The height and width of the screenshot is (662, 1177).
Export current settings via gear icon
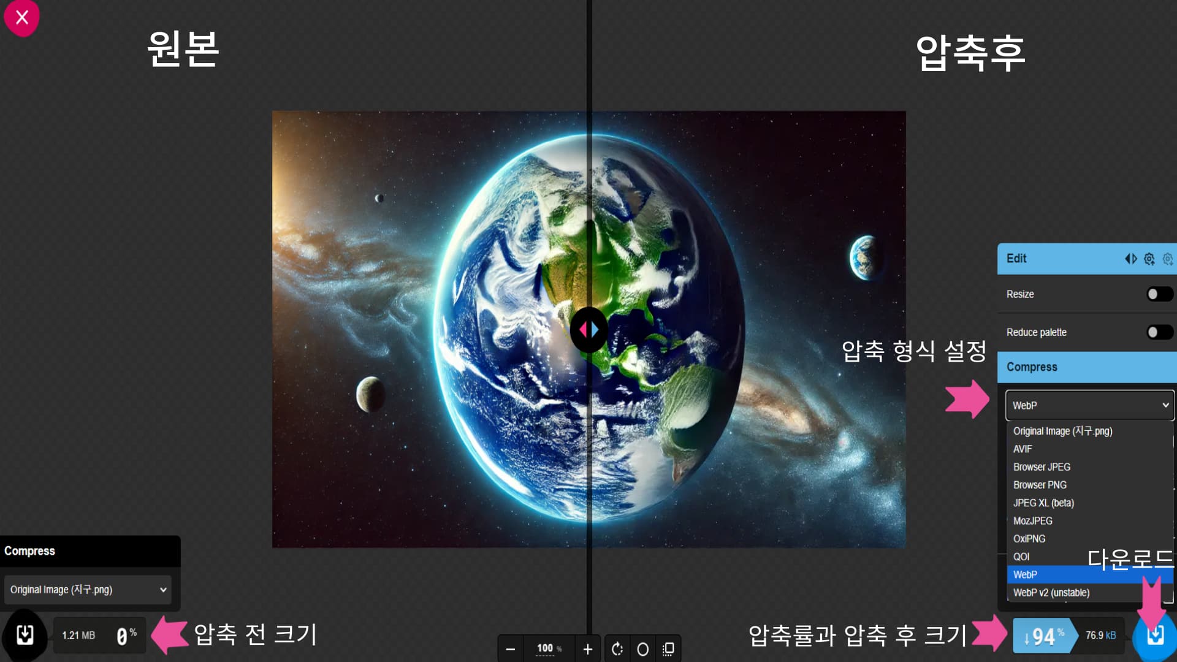(x=1168, y=259)
